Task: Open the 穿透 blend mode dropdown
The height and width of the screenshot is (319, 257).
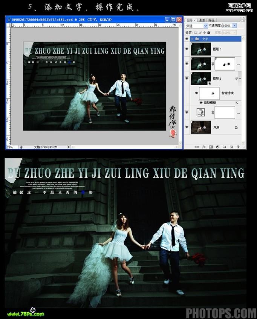Action: (205, 26)
